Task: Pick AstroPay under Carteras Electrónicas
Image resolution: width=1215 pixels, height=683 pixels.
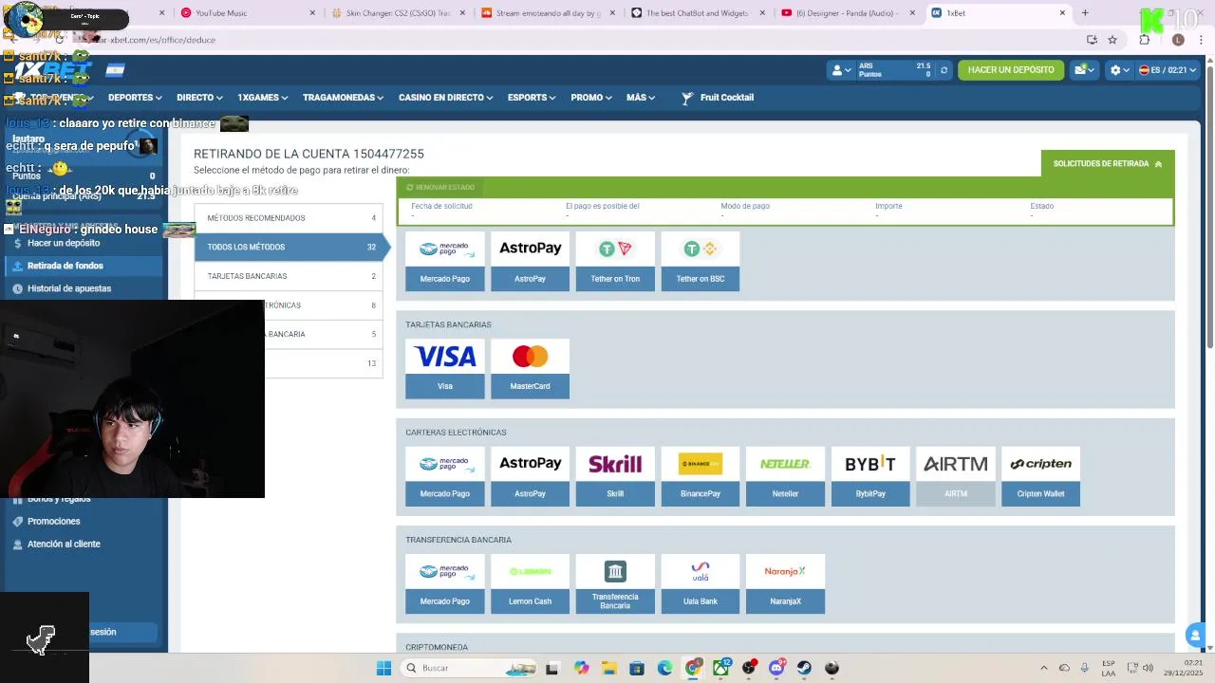Action: (x=530, y=476)
